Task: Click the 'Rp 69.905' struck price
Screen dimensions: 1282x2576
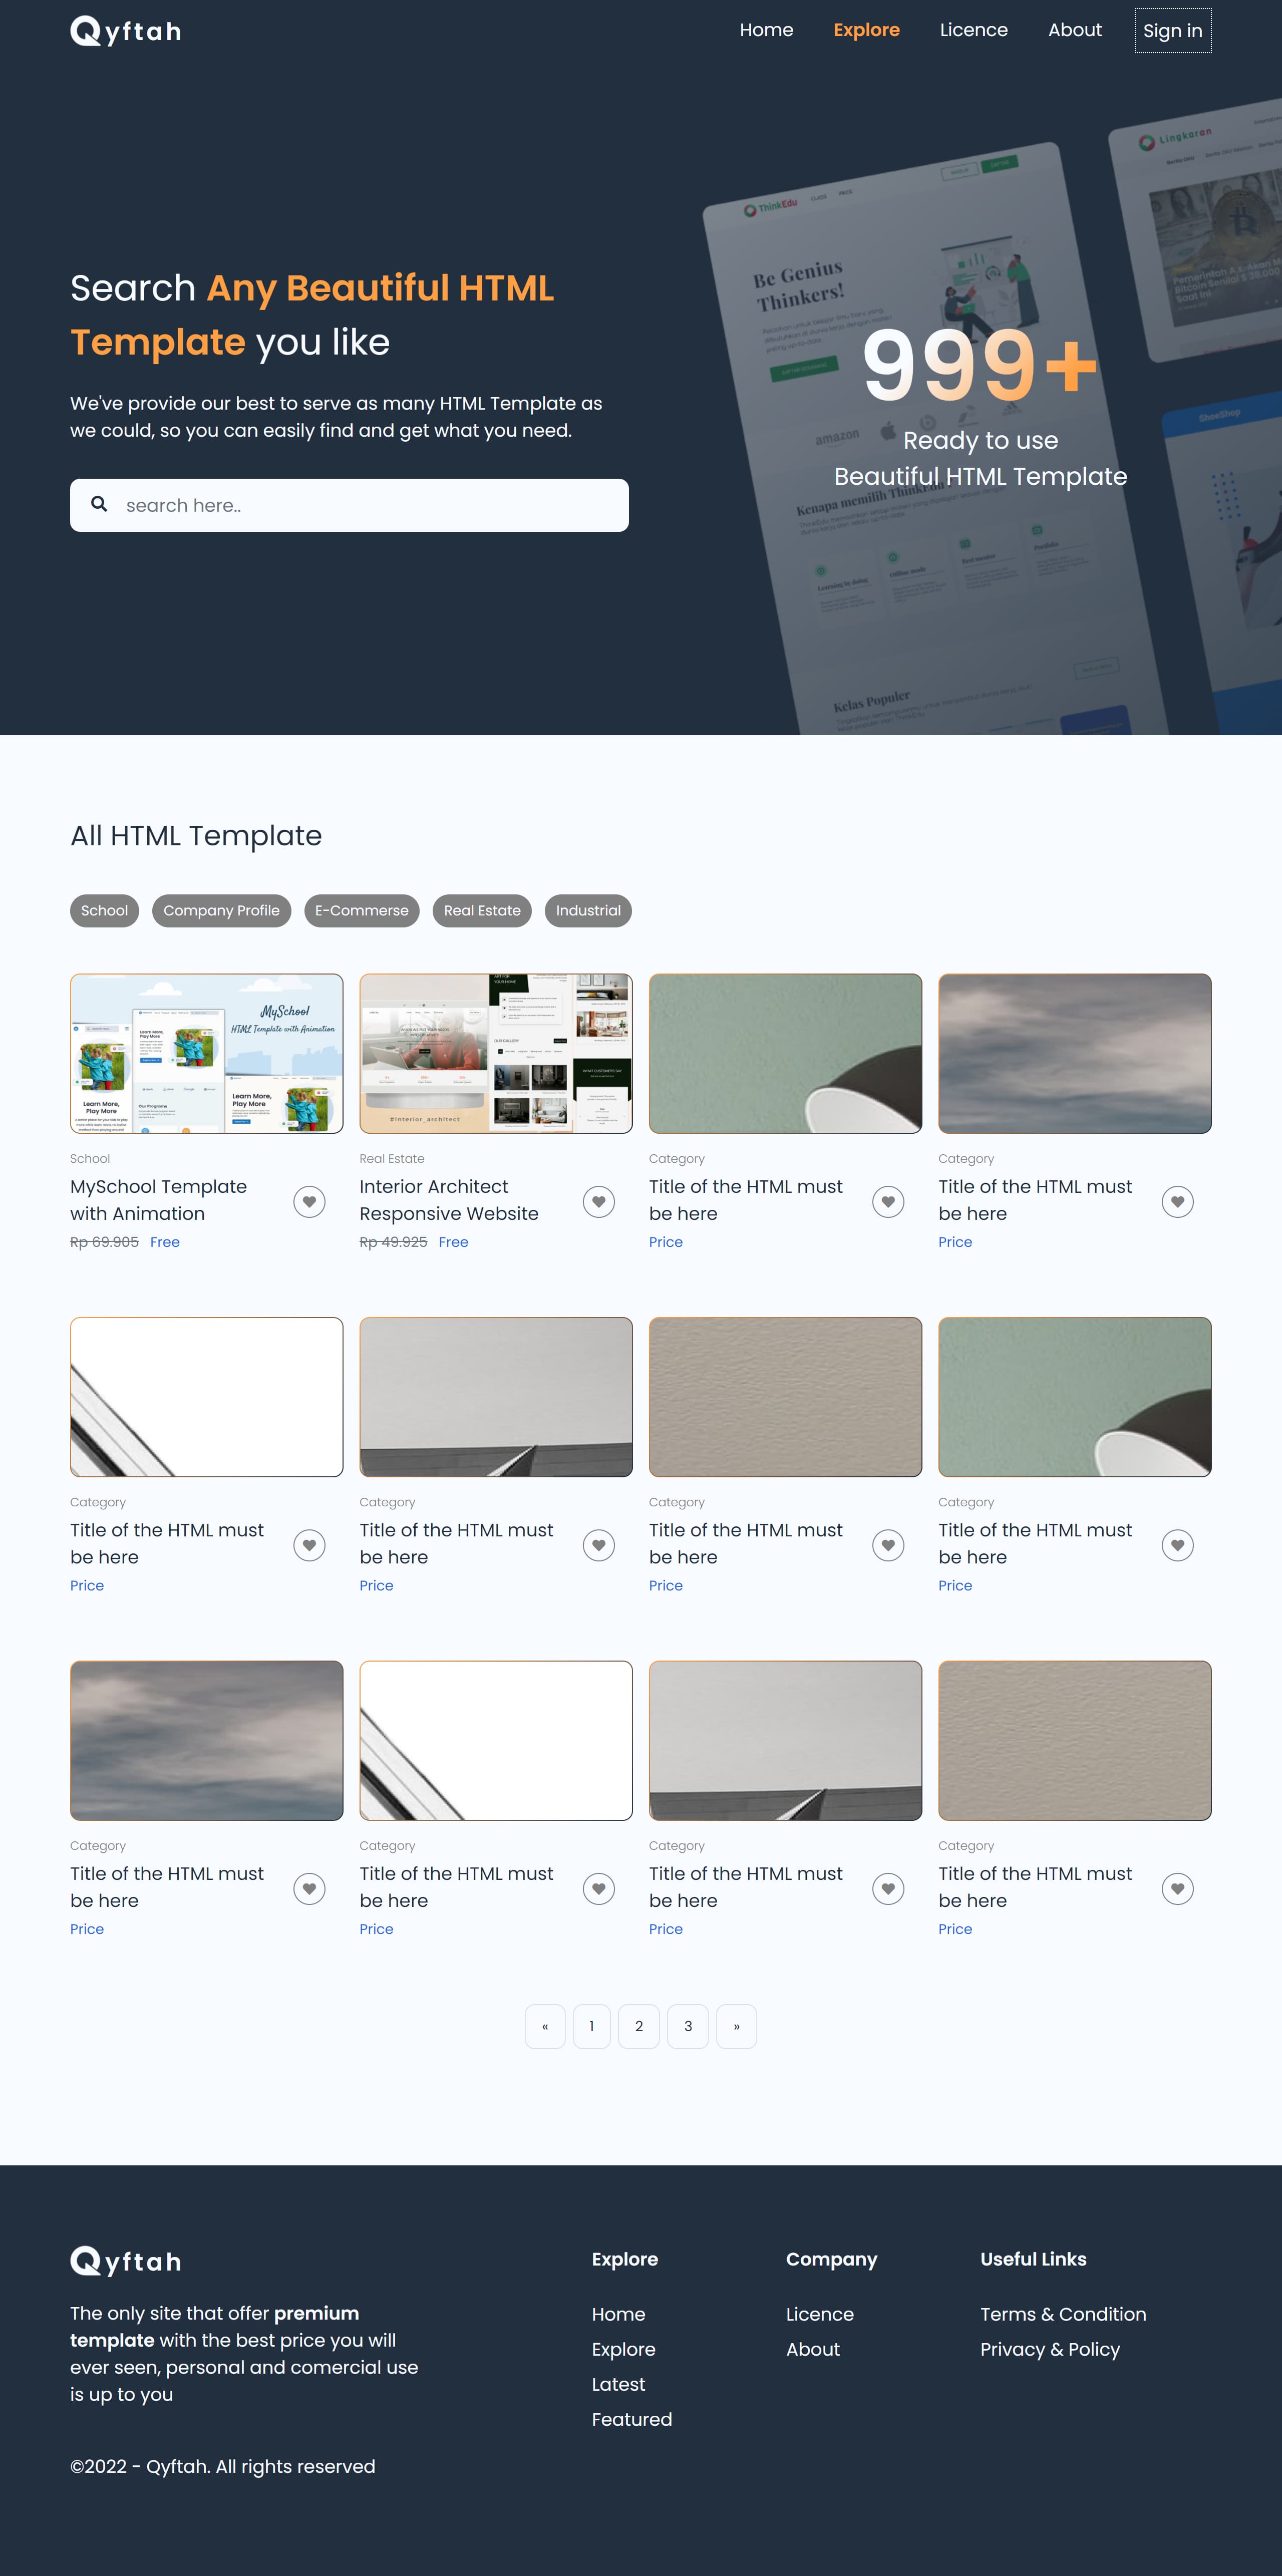Action: pyautogui.click(x=104, y=1242)
